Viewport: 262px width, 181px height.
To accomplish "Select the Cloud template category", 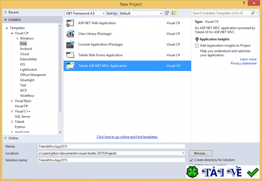I will tap(24, 54).
